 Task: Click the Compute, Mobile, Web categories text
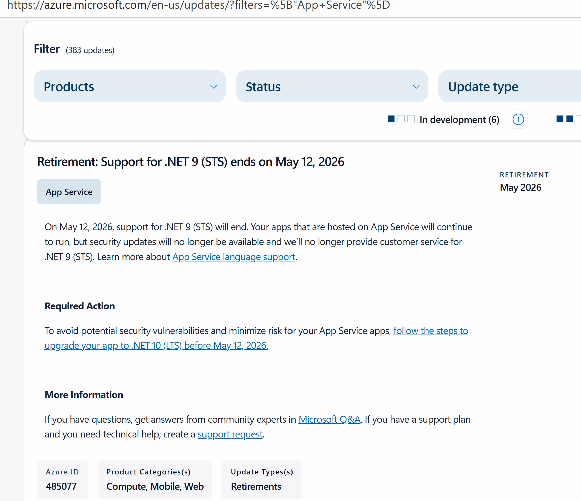coord(155,486)
